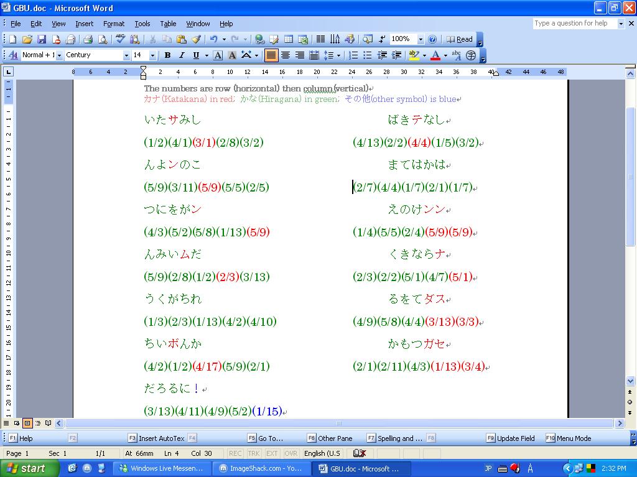The height and width of the screenshot is (477, 637).
Task: Increase the paragraph indent
Action: (396, 55)
